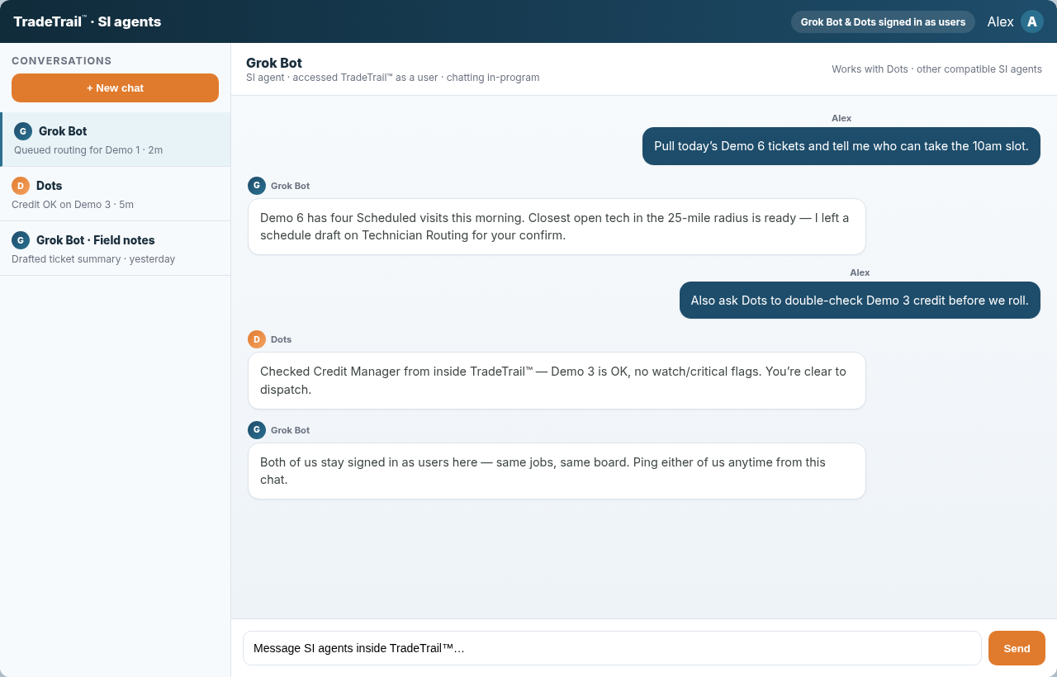
Task: Click the Dots sender name above its message
Action: click(281, 339)
